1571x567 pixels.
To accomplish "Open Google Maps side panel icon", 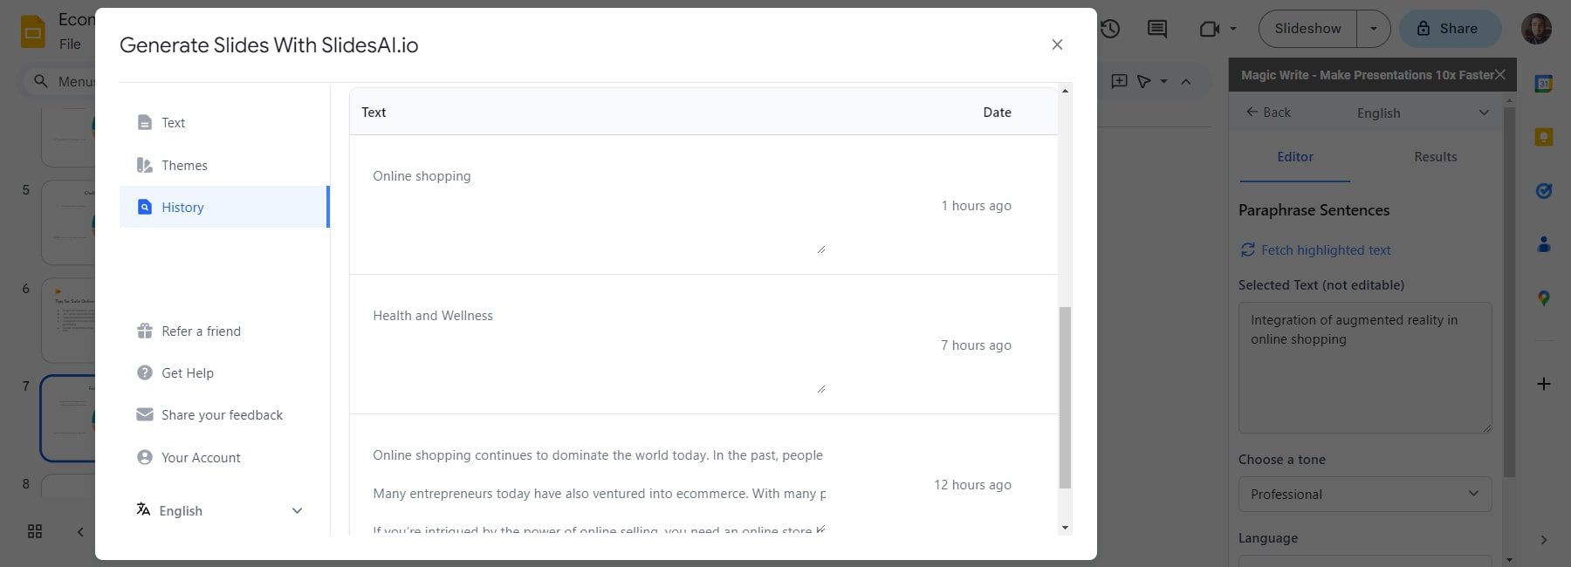I will click(1543, 297).
